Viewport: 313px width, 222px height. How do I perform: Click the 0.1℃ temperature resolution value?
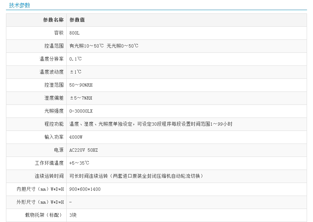tap(76, 59)
